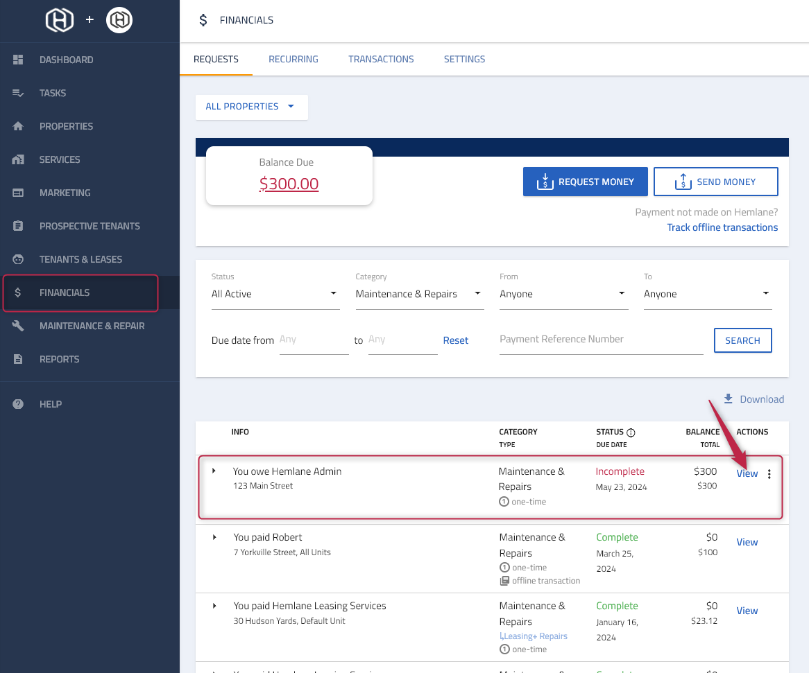
Task: Click the Maintenance & Repair wrench icon
Action: point(18,326)
